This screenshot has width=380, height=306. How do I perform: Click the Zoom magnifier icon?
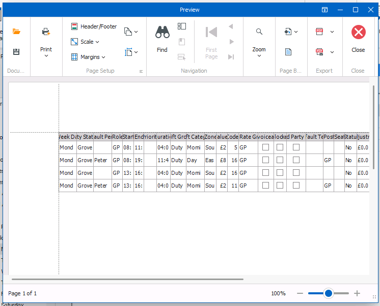[259, 32]
